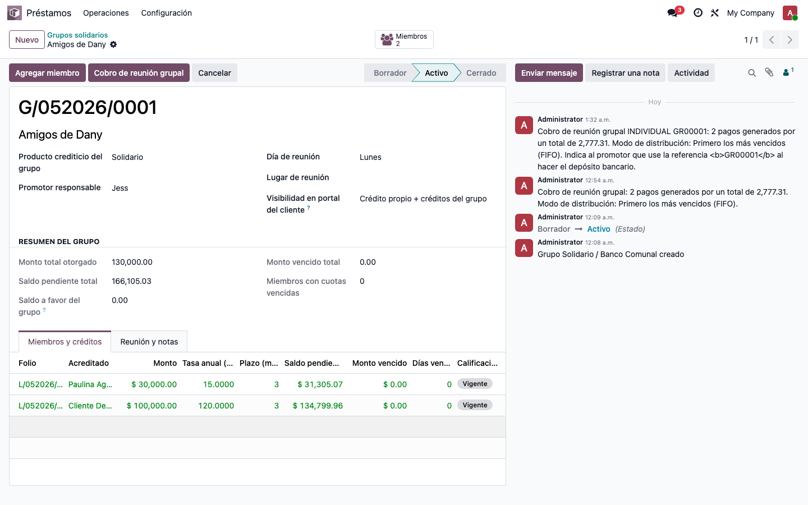This screenshot has width=808, height=505.
Task: Open Configuración menu
Action: [167, 13]
